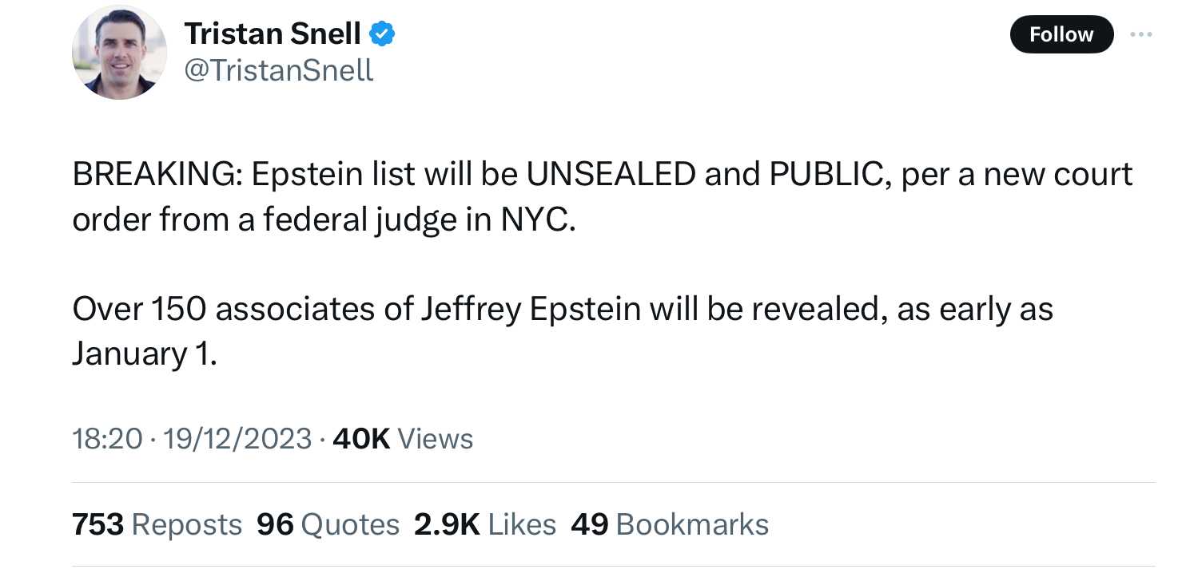Click the 49 Bookmarks count

click(670, 524)
